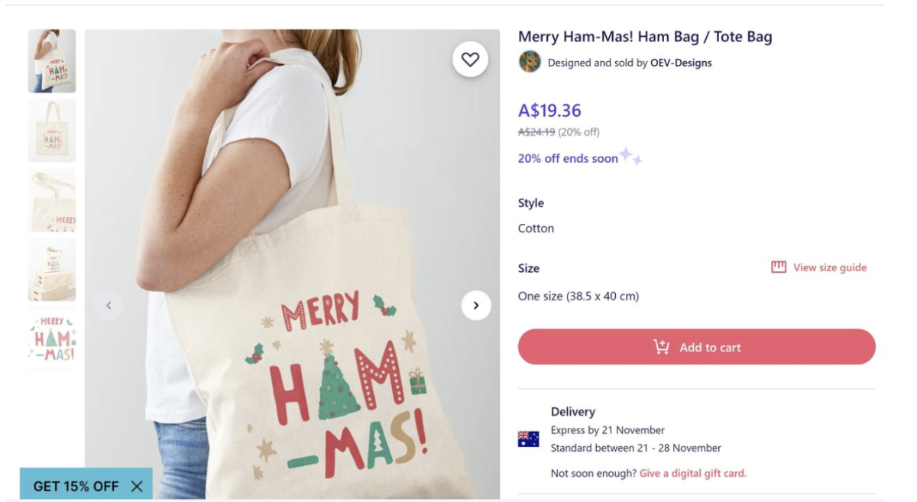Click Give a digital gift card link
Screen dimensions: 917x502
[692, 474]
